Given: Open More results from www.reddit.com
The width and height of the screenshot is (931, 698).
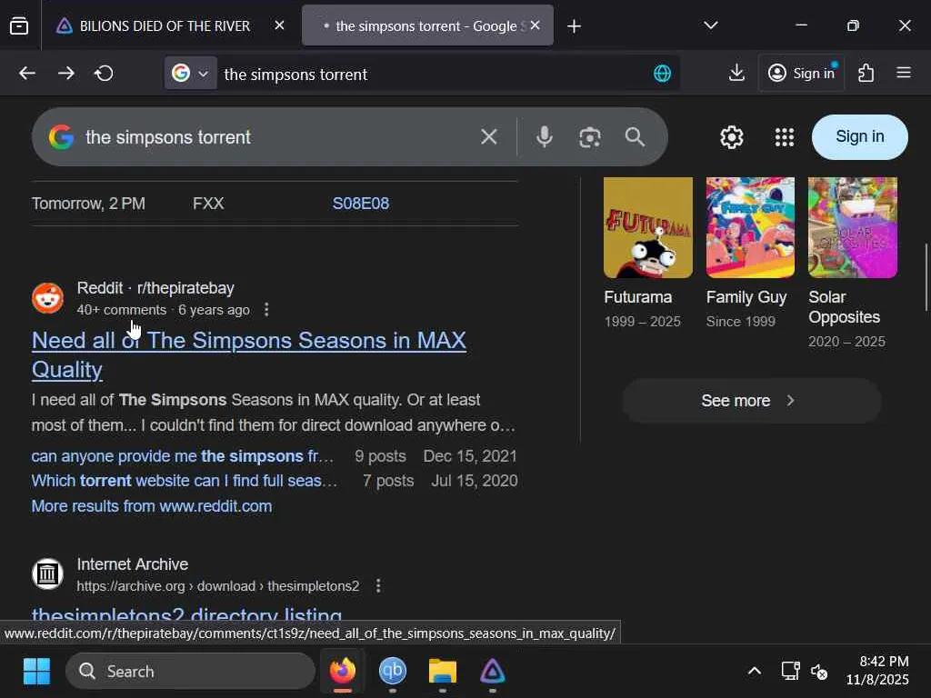Looking at the screenshot, I should coord(152,506).
